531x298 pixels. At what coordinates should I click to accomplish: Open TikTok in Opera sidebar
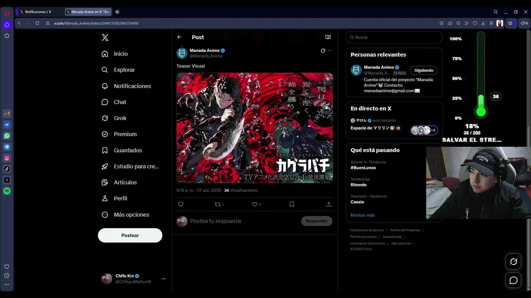(x=7, y=169)
